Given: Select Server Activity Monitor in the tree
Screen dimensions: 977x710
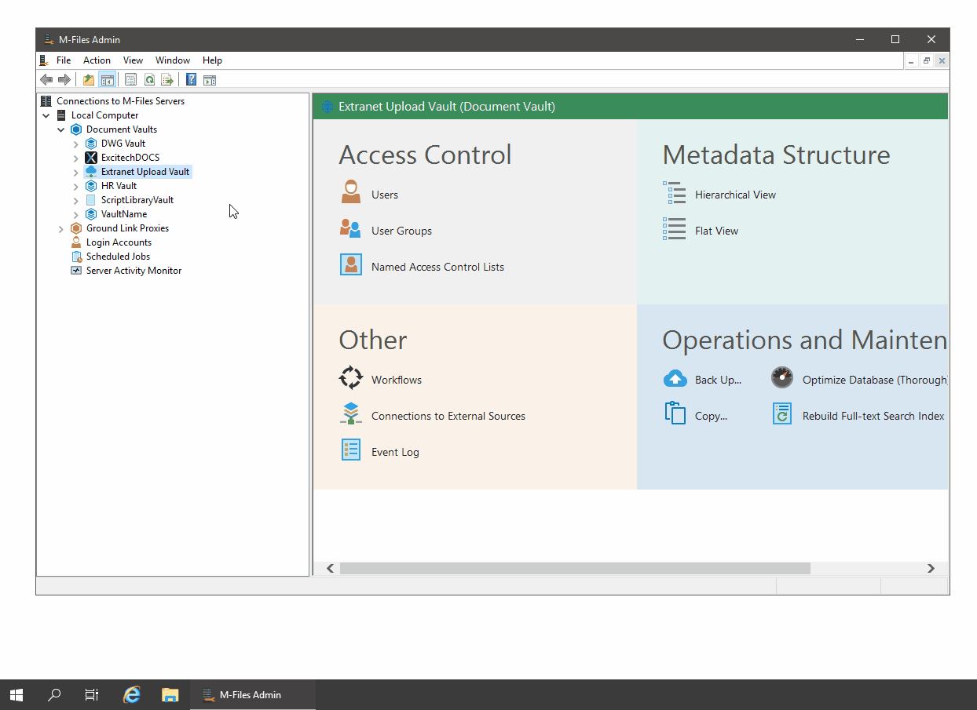Looking at the screenshot, I should [134, 271].
